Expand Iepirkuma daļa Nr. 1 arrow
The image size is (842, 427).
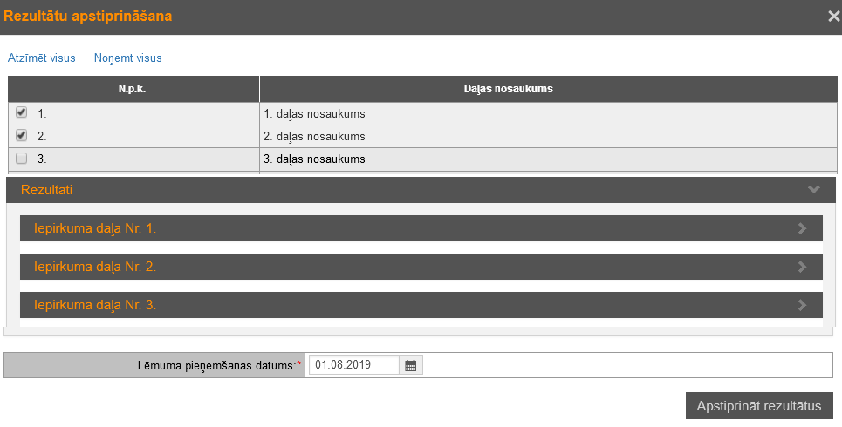pyautogui.click(x=803, y=228)
